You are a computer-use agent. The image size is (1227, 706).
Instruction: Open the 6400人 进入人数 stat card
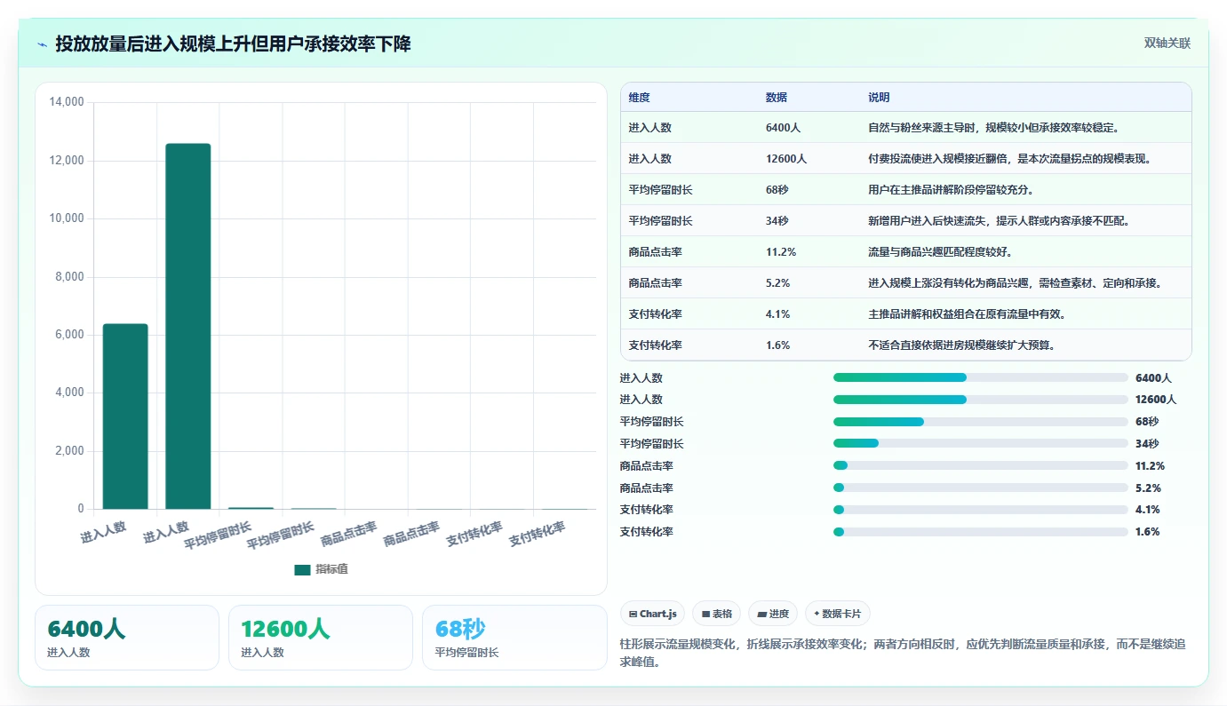127,638
